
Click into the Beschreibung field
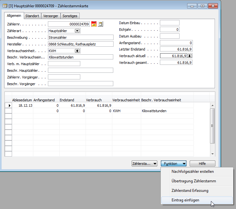pos(81,37)
